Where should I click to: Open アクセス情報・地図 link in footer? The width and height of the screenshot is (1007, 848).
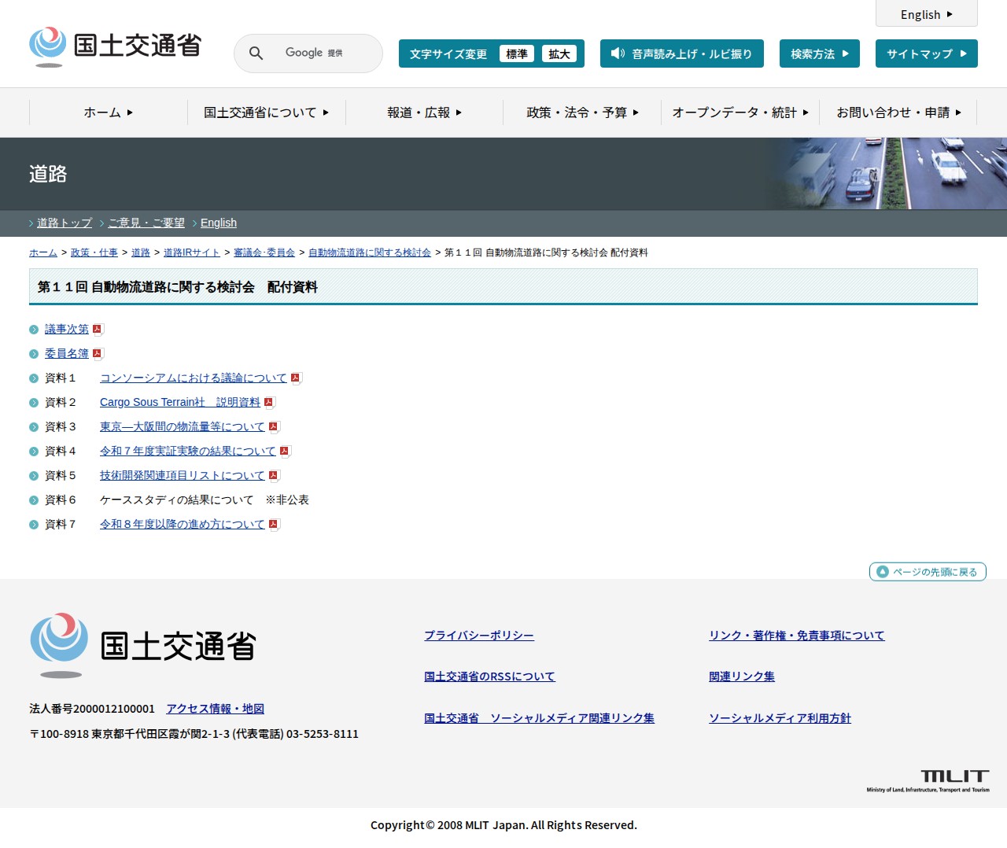coord(216,709)
